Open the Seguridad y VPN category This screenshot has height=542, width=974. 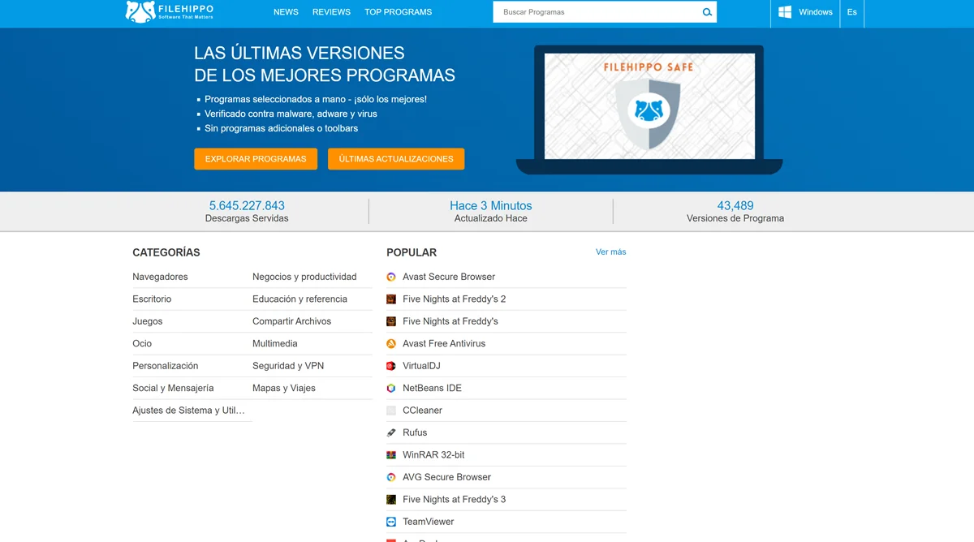(x=288, y=366)
